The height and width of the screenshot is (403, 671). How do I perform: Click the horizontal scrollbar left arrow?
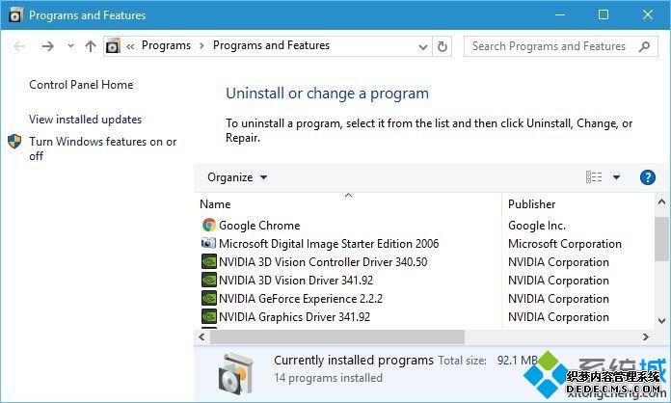201,337
